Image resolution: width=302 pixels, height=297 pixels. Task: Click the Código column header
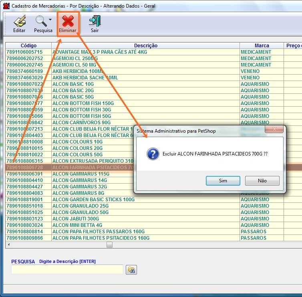pyautogui.click(x=28, y=45)
